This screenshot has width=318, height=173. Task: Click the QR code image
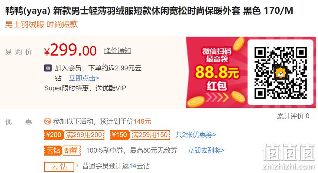click(280, 73)
